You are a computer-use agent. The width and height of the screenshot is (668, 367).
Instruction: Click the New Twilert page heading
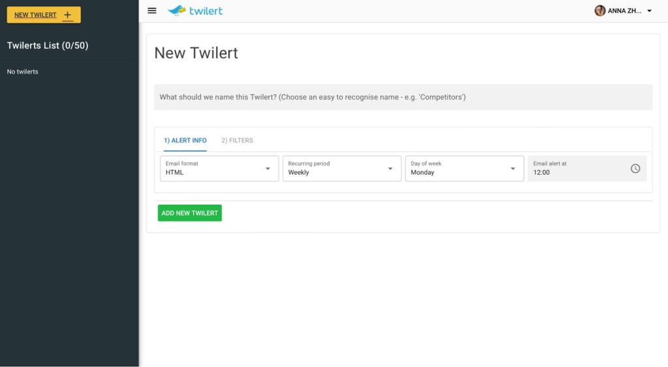click(x=196, y=53)
